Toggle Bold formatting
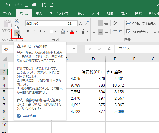 pos(28,32)
